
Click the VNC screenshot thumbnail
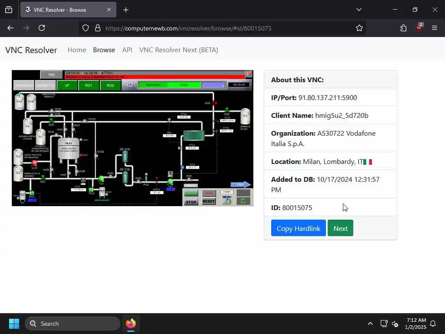[133, 138]
